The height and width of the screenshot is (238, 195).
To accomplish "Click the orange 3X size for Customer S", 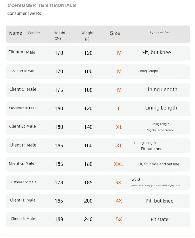I will point(118,182).
